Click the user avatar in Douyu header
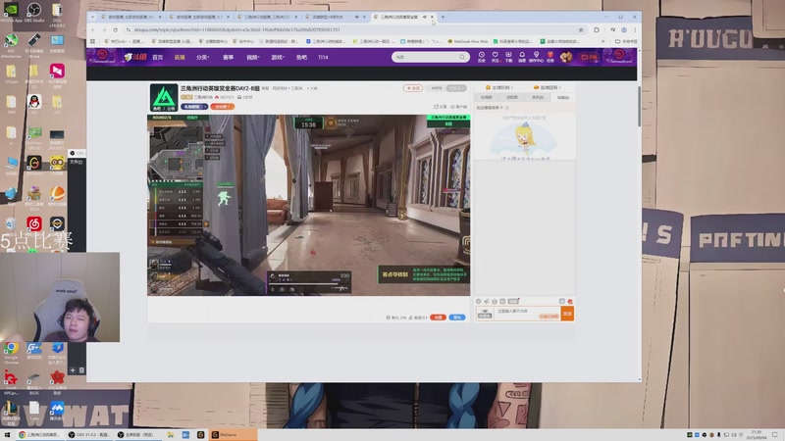Screen dimensions: 785x441 coord(566,57)
